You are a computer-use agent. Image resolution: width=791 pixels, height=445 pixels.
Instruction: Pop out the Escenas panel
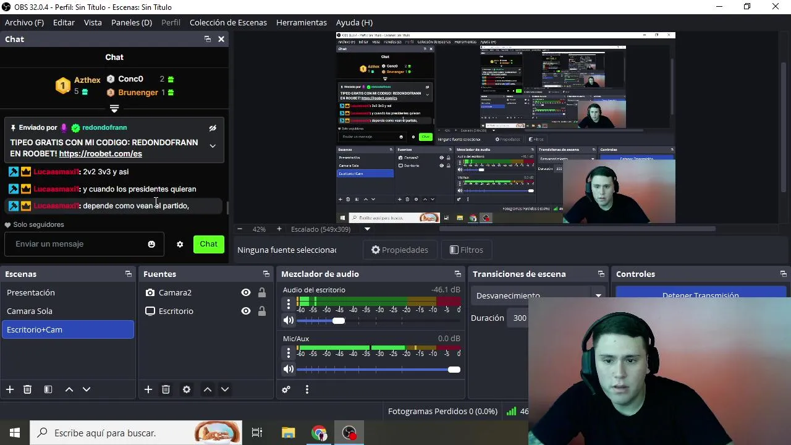click(x=129, y=274)
